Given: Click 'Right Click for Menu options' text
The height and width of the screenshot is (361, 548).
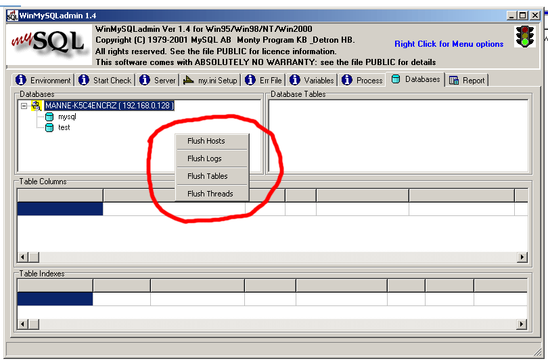Looking at the screenshot, I should click(x=449, y=44).
